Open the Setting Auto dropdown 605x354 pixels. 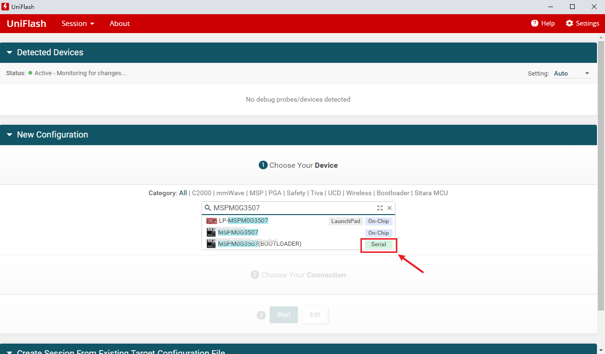click(571, 73)
